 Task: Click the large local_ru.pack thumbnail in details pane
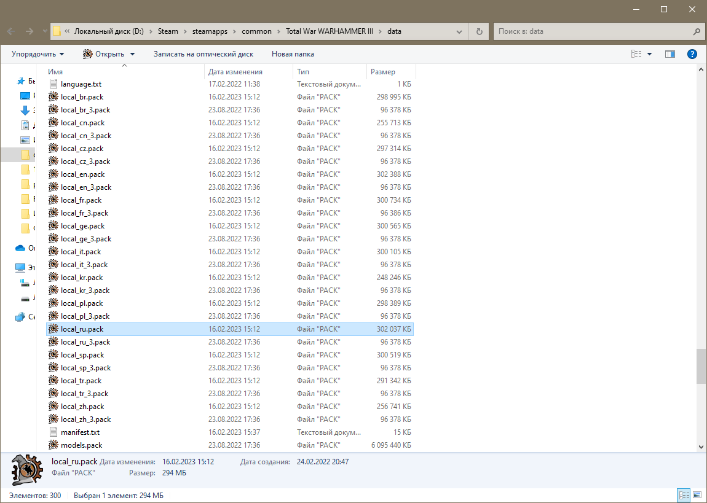(x=26, y=470)
